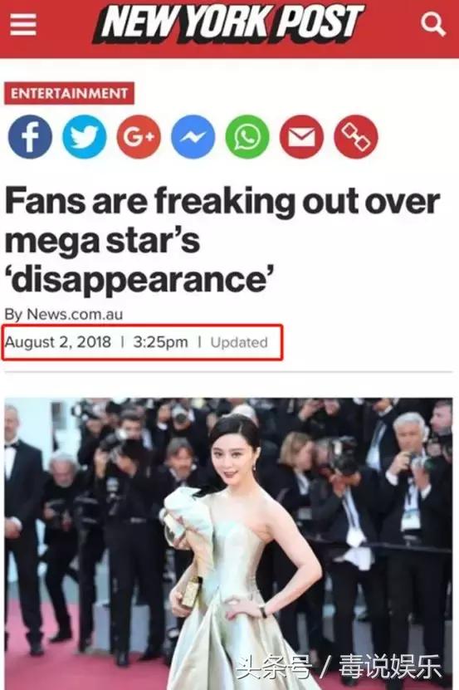The image size is (459, 690).
Task: Share the article on Facebook
Action: 30,137
